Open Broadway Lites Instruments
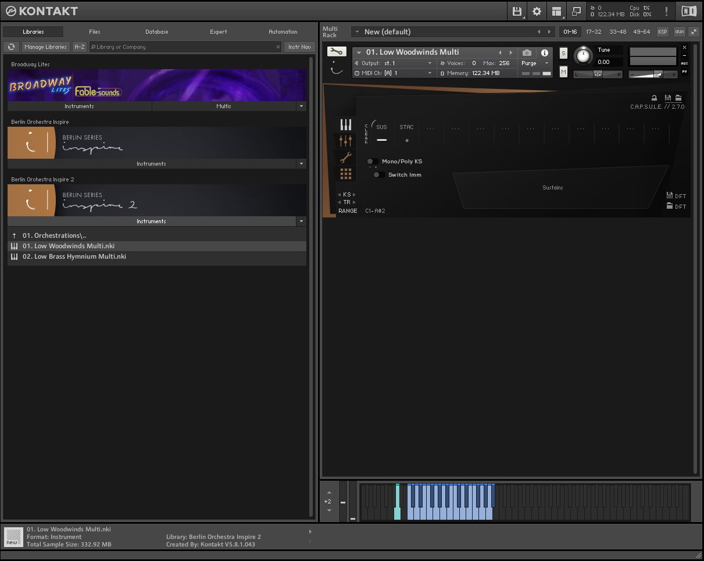Screen dimensions: 704x561 [80, 106]
